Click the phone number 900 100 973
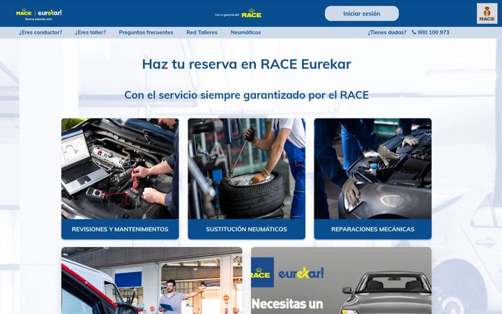 433,32
